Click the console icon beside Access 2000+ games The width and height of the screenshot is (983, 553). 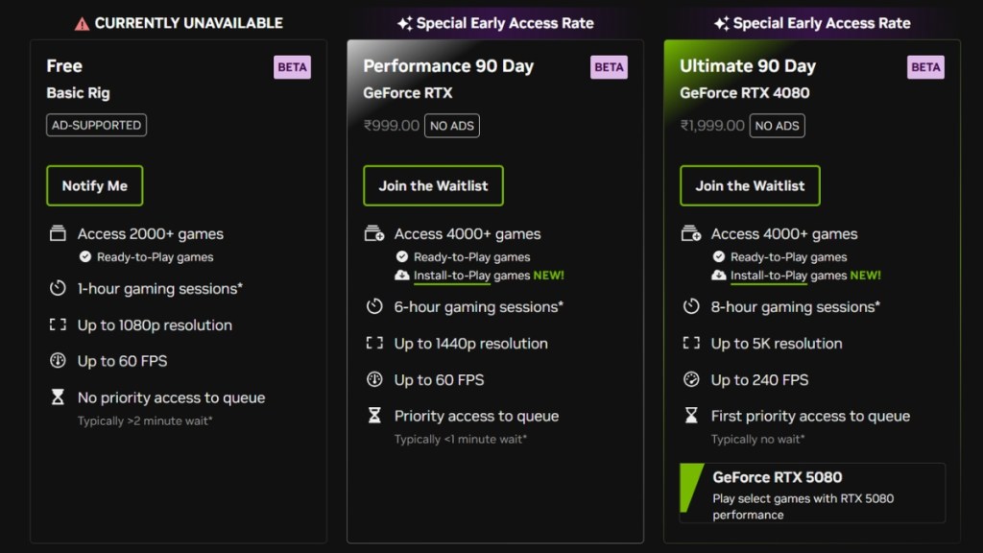click(x=57, y=232)
